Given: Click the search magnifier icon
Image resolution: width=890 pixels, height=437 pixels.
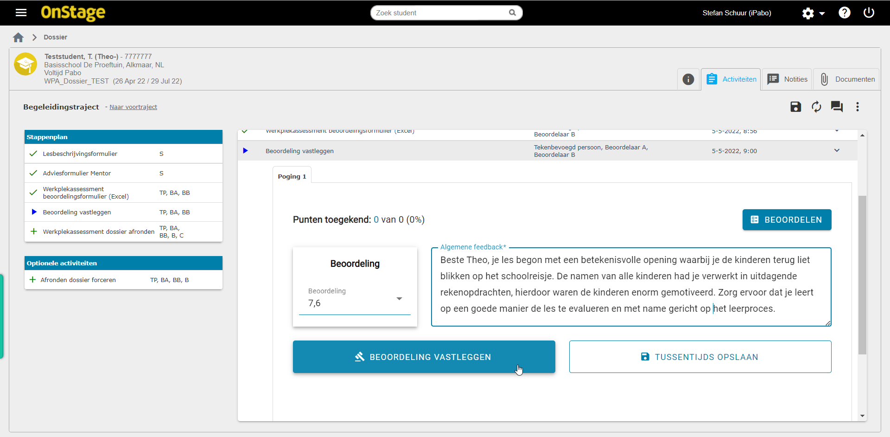Looking at the screenshot, I should point(512,13).
